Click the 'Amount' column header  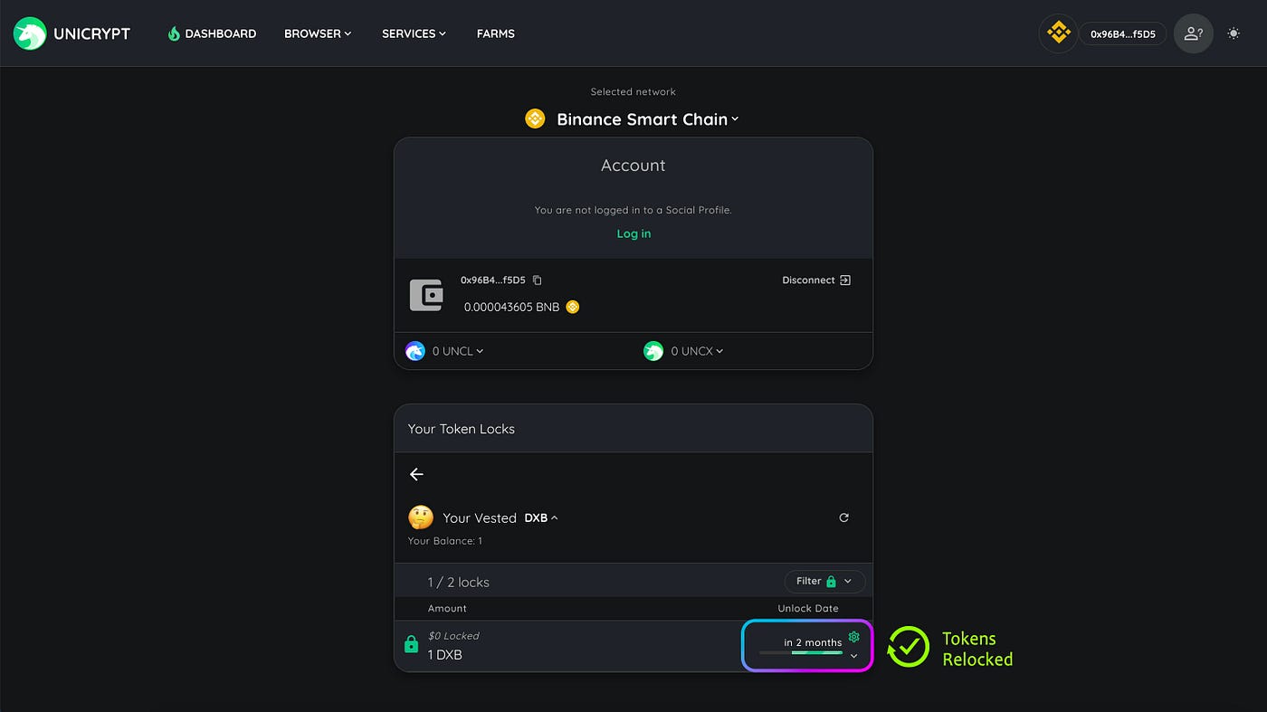tap(447, 608)
